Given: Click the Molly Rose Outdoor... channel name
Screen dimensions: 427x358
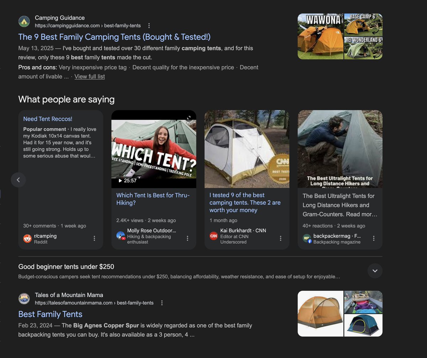Looking at the screenshot, I should (x=152, y=230).
